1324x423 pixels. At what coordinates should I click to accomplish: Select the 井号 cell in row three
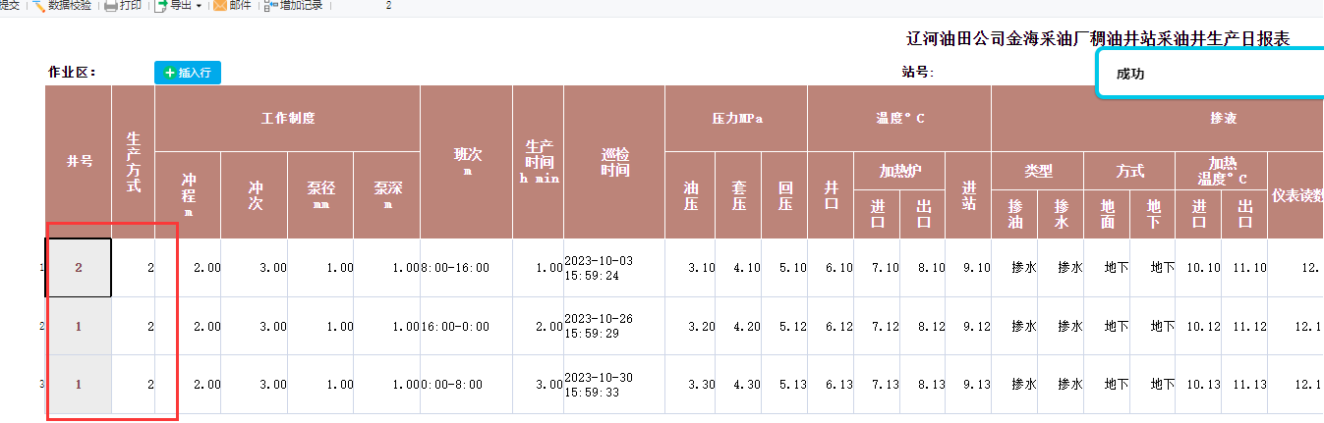click(x=79, y=384)
